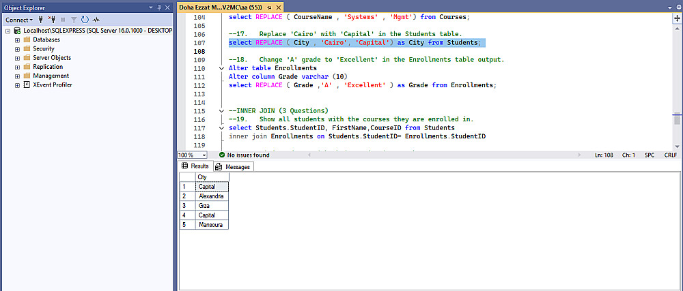Click the Connect Object Explorer plug icon
Image resolution: width=683 pixels, height=291 pixels.
point(42,20)
